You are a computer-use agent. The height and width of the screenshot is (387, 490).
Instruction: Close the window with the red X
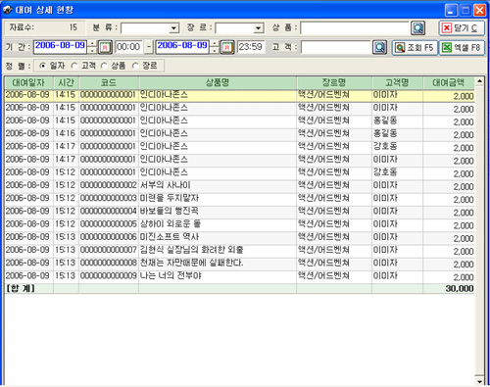(479, 10)
